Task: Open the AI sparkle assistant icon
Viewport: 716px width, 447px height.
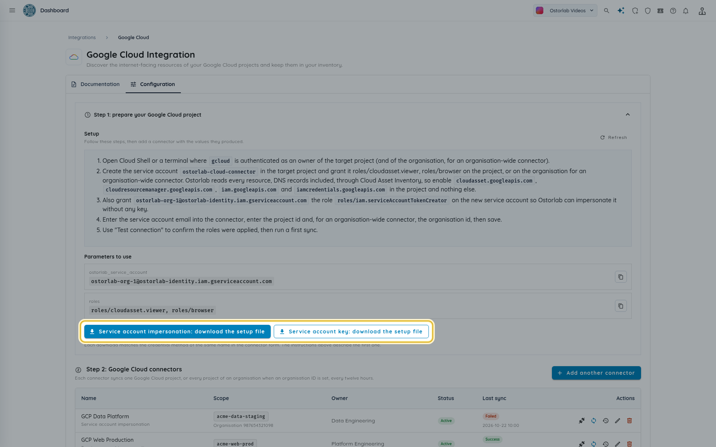Action: [621, 11]
